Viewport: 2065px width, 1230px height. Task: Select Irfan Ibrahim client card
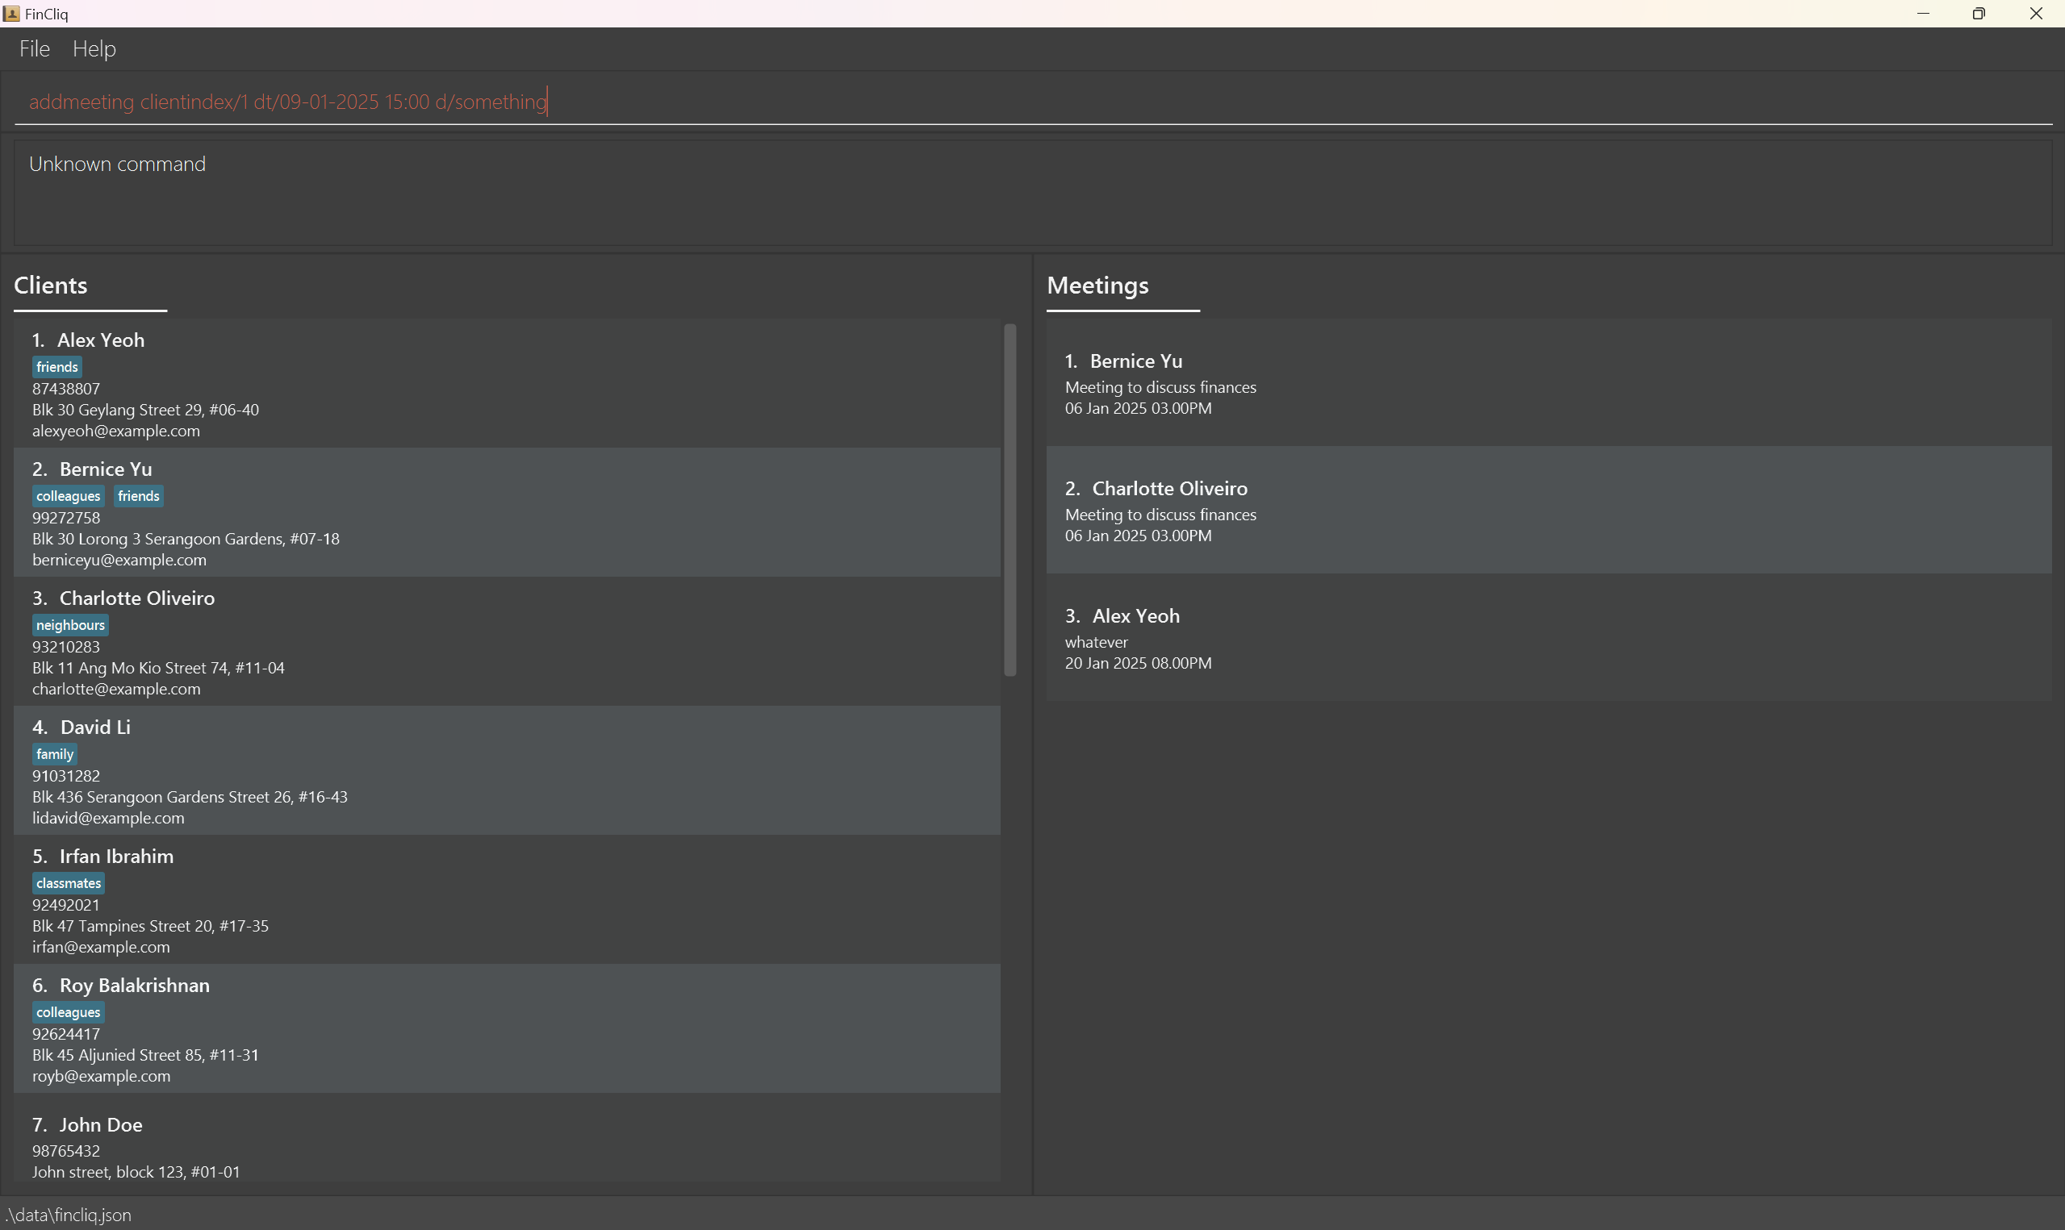[507, 900]
